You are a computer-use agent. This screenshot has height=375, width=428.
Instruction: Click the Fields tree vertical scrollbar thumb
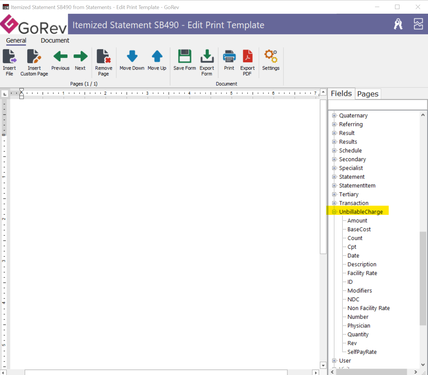coord(423,278)
